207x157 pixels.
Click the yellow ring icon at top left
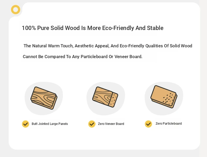coord(15,10)
